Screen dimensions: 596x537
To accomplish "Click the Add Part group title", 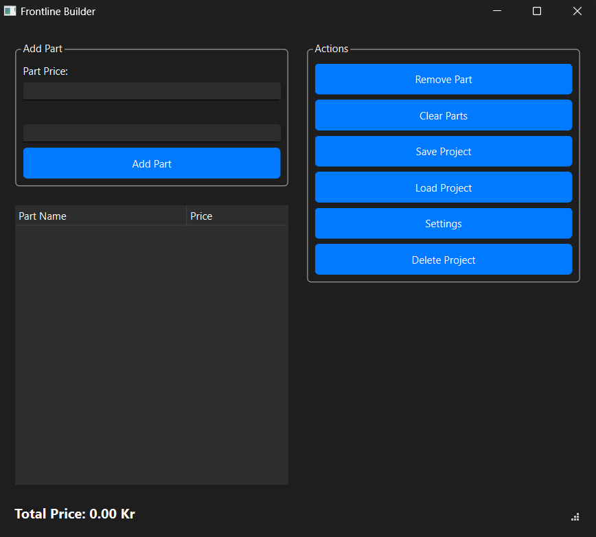I will [x=42, y=49].
